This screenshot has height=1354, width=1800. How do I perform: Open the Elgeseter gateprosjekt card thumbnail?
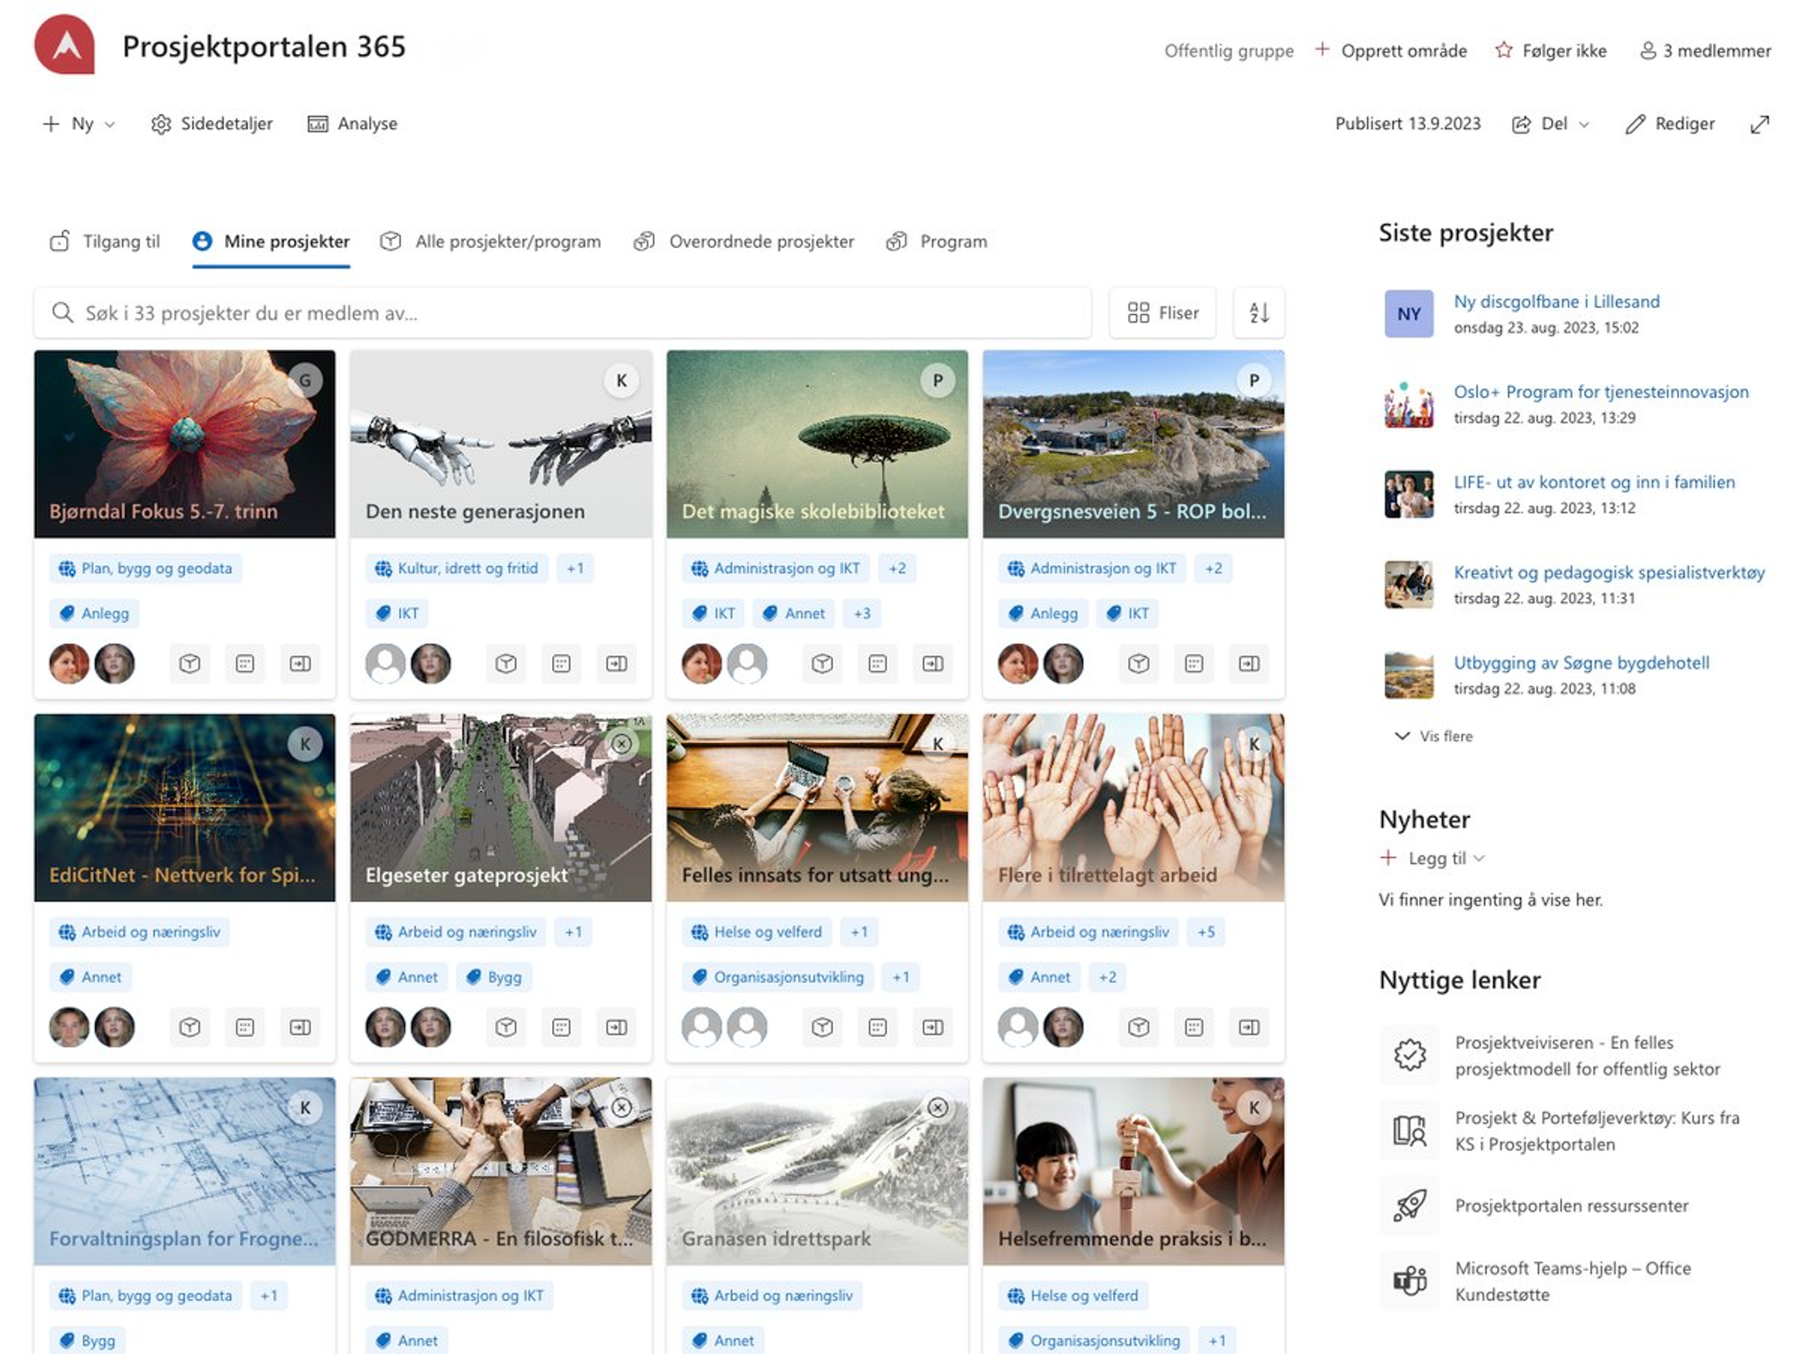point(501,806)
